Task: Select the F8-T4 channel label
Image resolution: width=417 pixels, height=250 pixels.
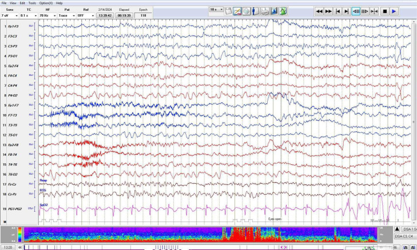Action: (x=13, y=155)
